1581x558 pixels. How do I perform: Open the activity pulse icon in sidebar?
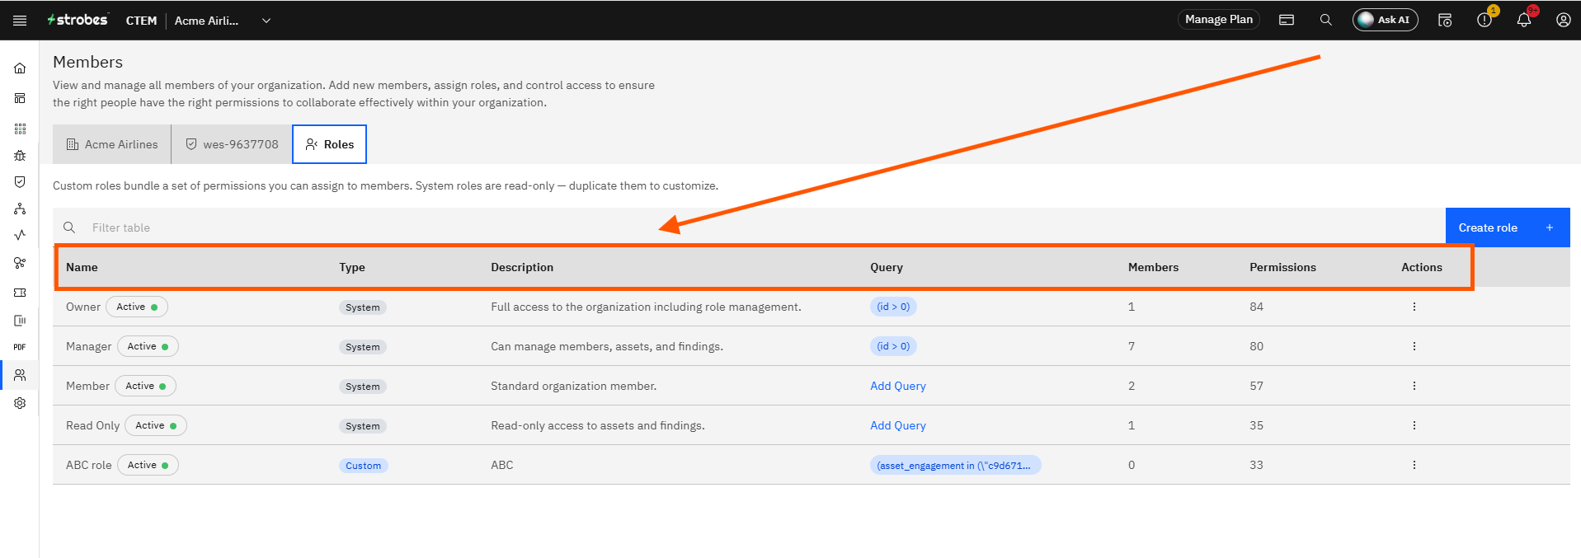point(20,235)
